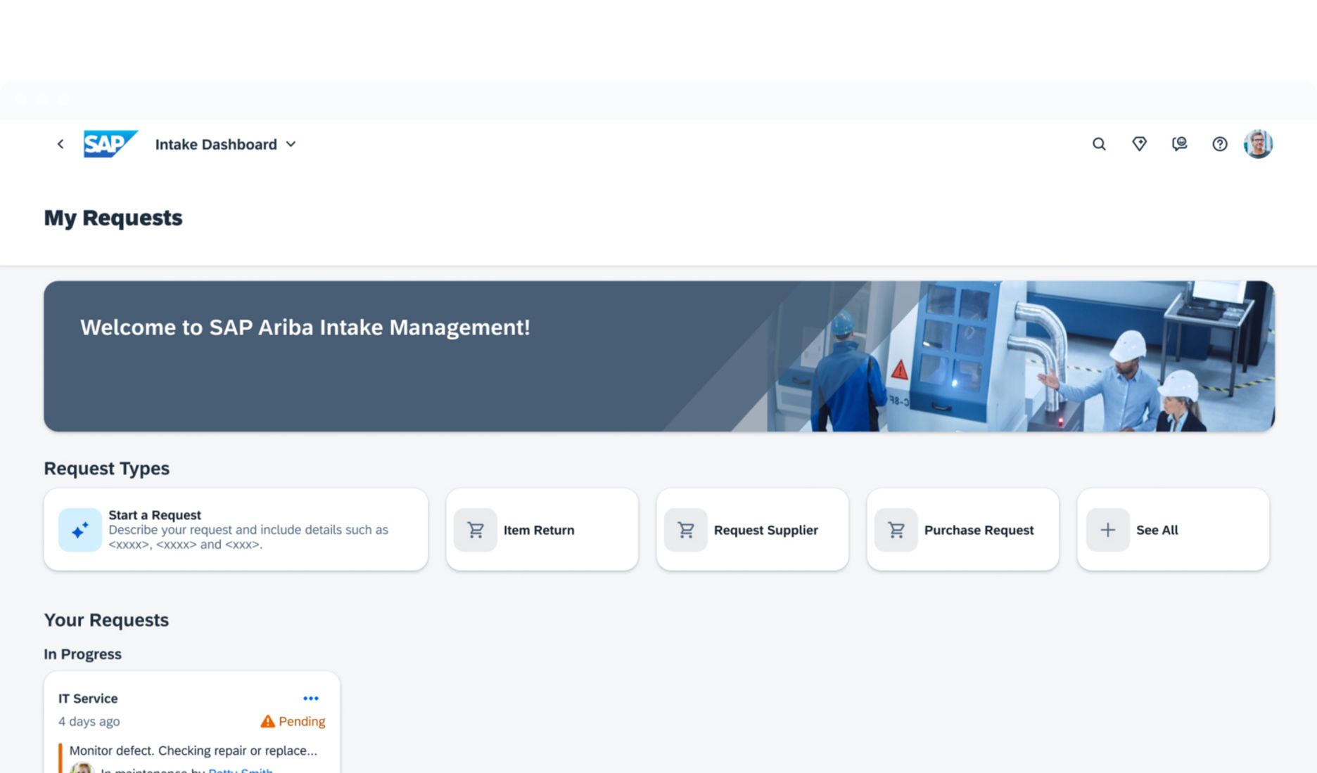1317x773 pixels.
Task: Click the diamond icon in the header
Action: click(1139, 144)
